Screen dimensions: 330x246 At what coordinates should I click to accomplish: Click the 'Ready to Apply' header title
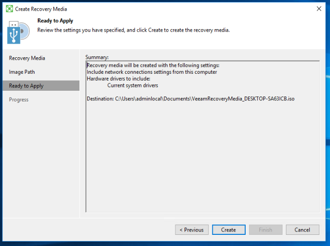click(x=55, y=21)
